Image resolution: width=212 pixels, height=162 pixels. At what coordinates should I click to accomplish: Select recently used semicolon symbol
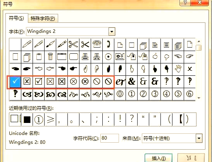97,119
